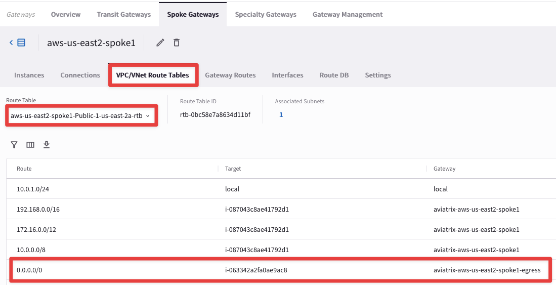This screenshot has width=556, height=285.
Task: Sort by the Target column header
Action: [233, 169]
